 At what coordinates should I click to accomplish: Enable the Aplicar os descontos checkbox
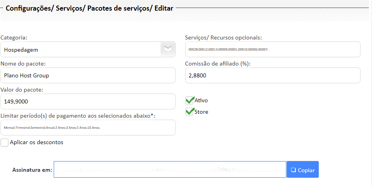tap(4, 143)
